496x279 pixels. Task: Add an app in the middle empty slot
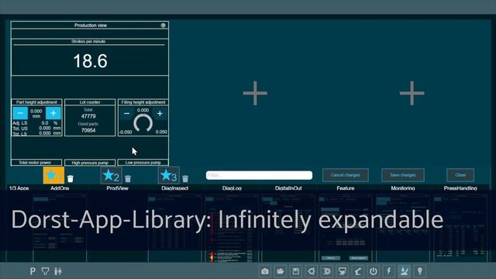[x=255, y=93]
